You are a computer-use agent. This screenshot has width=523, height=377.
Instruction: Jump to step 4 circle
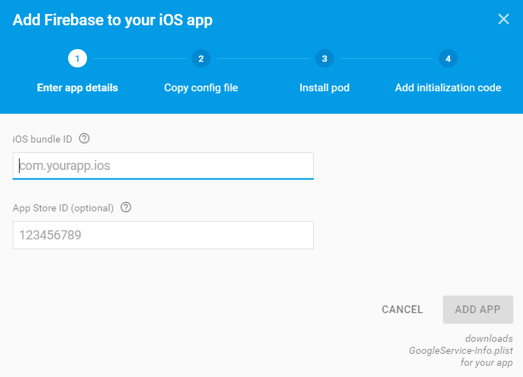coord(448,58)
